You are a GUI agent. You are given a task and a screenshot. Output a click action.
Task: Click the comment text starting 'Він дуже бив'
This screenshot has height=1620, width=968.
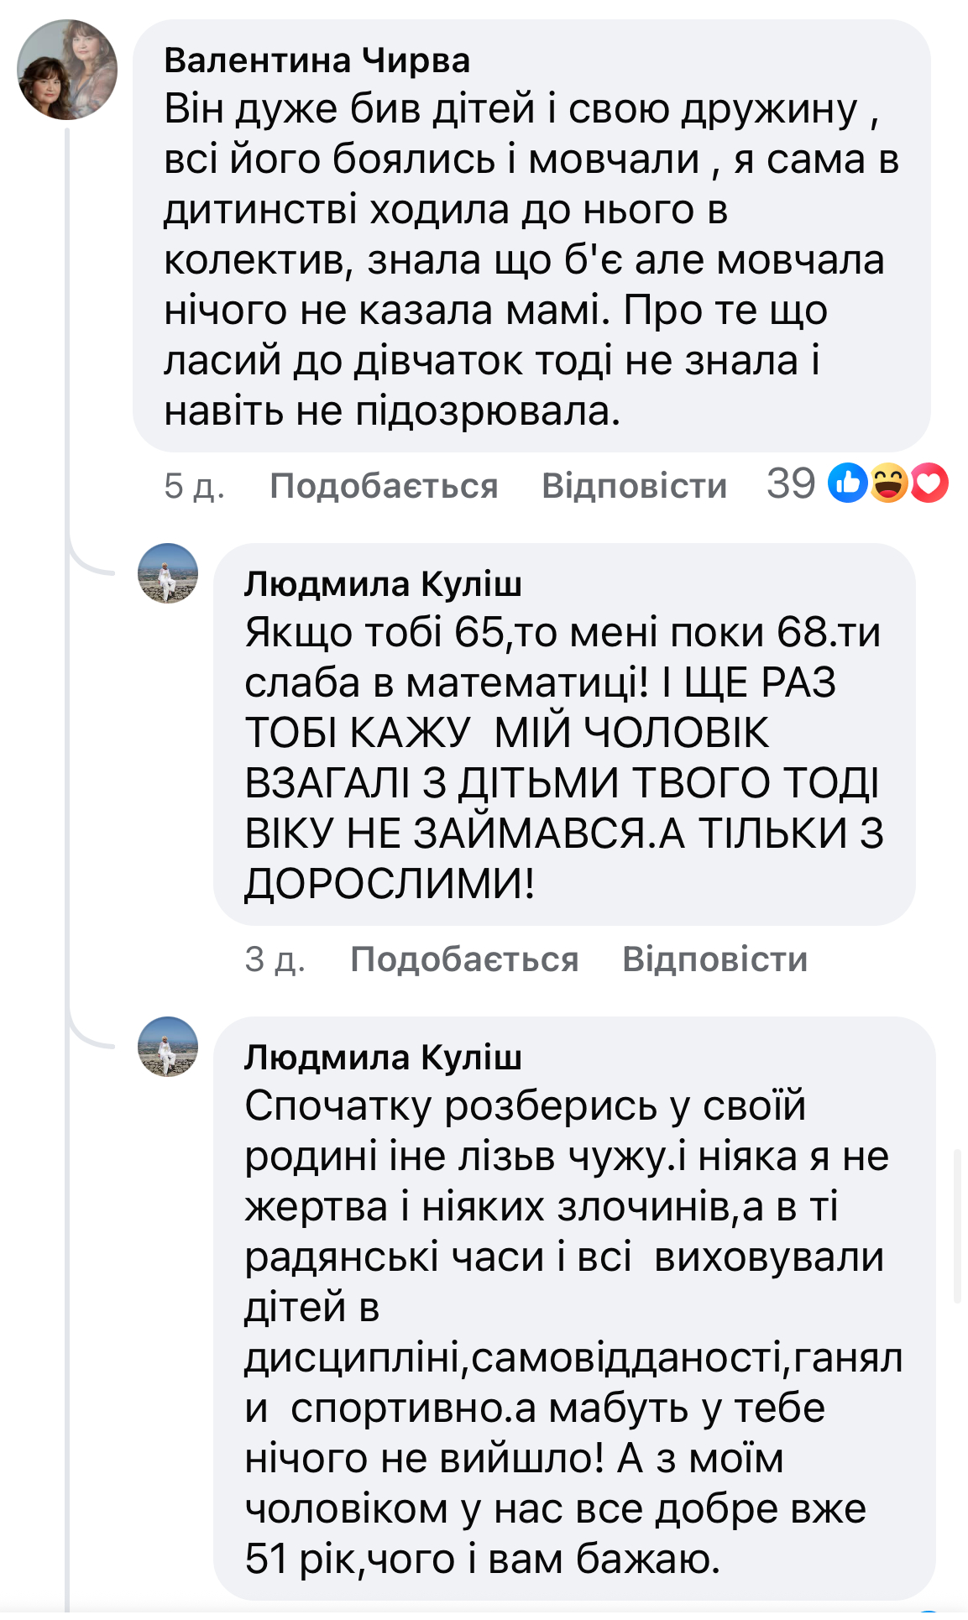click(x=529, y=260)
